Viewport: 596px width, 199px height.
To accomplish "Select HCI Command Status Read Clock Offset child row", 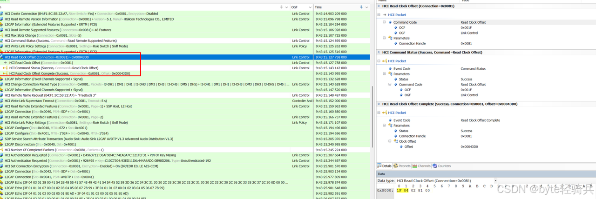I will tap(185, 68).
